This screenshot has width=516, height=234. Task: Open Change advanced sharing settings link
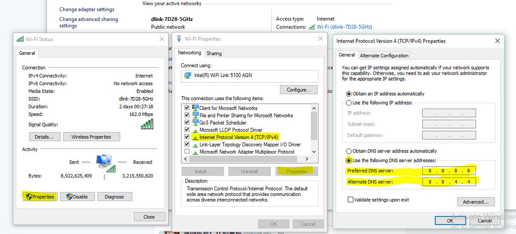tap(89, 22)
